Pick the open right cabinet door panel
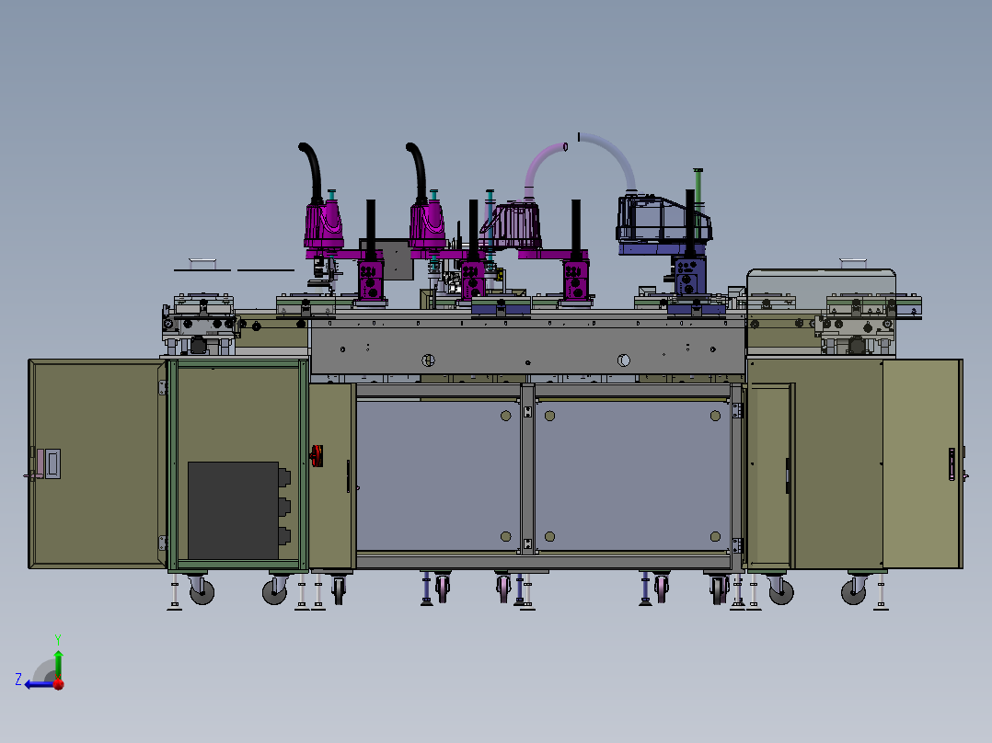Screen dimensions: 992x743 click(922, 463)
